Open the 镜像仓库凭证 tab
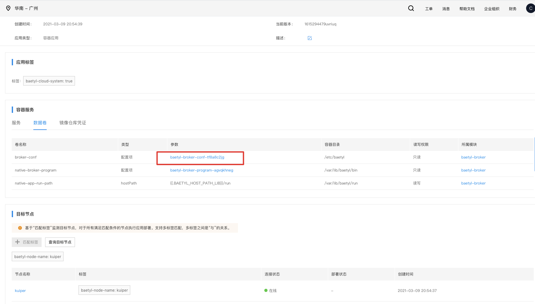 pyautogui.click(x=73, y=123)
